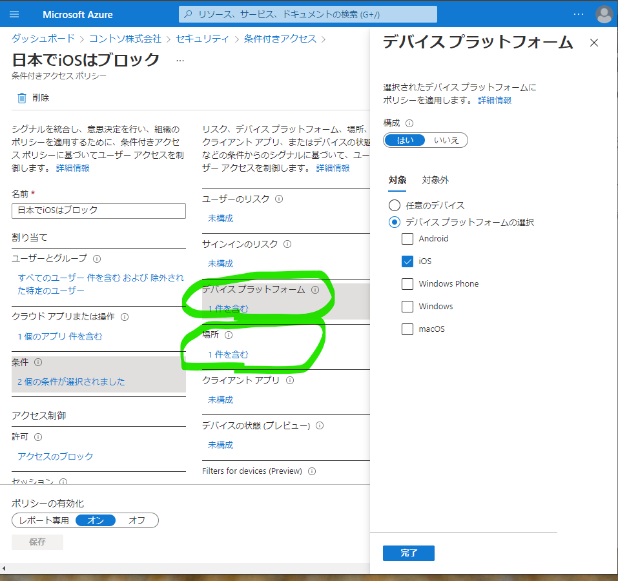Image resolution: width=618 pixels, height=581 pixels.
Task: Set the 構成 toggle to いいえ
Action: pos(447,140)
